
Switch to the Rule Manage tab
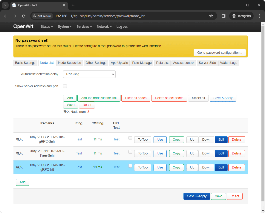coord(142,63)
